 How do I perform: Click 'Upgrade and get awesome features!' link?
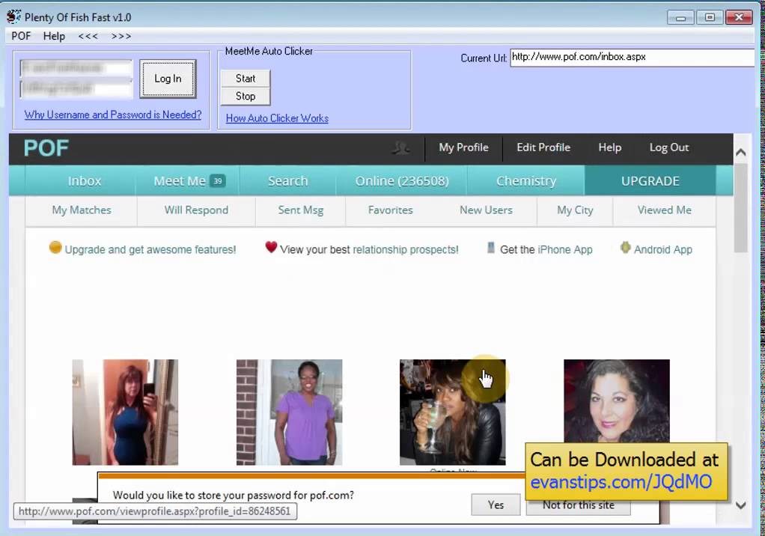(150, 250)
